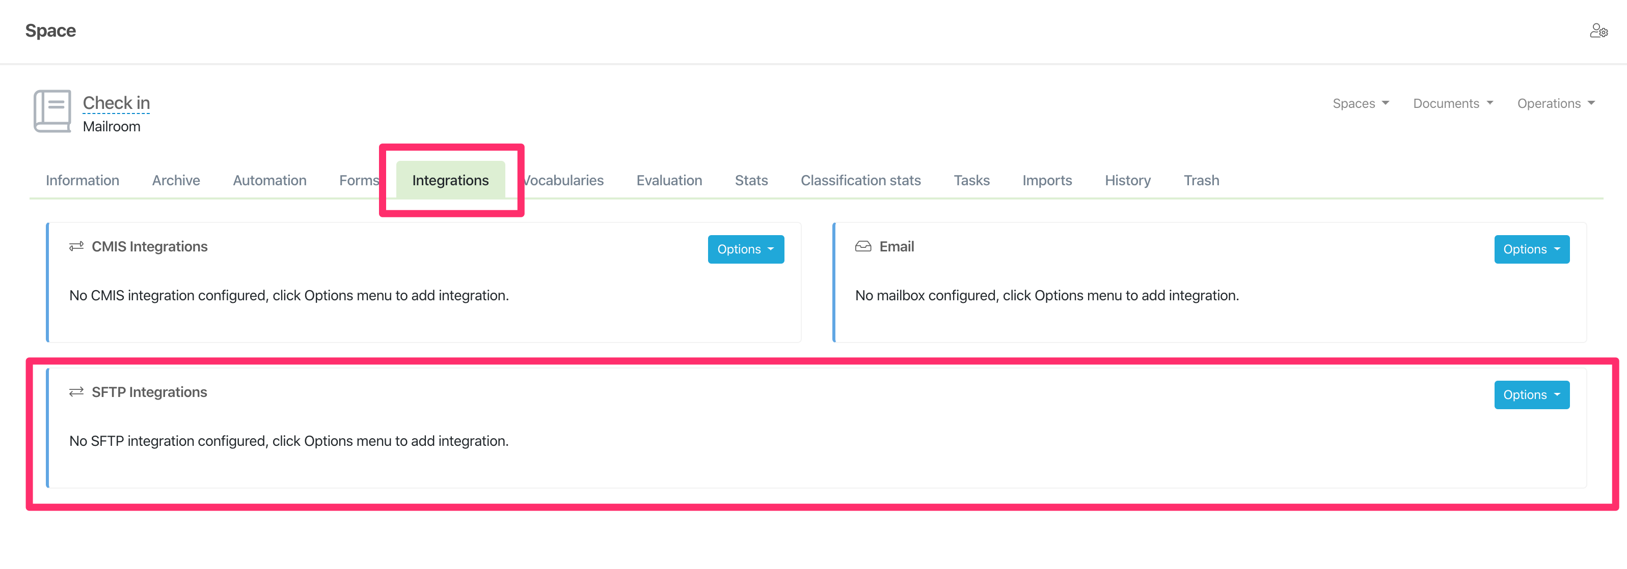Click the SFTP Integrations arrows icon
The image size is (1627, 569).
(76, 392)
